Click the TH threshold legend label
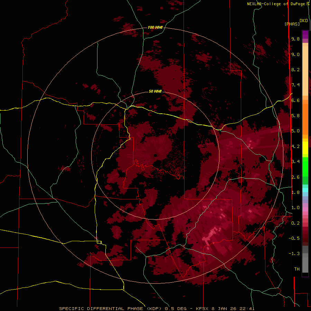This screenshot has width=311, height=311. (297, 269)
